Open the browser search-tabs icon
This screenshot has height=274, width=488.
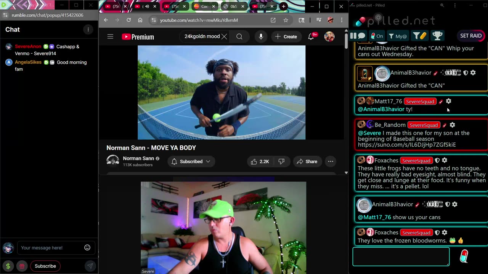(302, 20)
